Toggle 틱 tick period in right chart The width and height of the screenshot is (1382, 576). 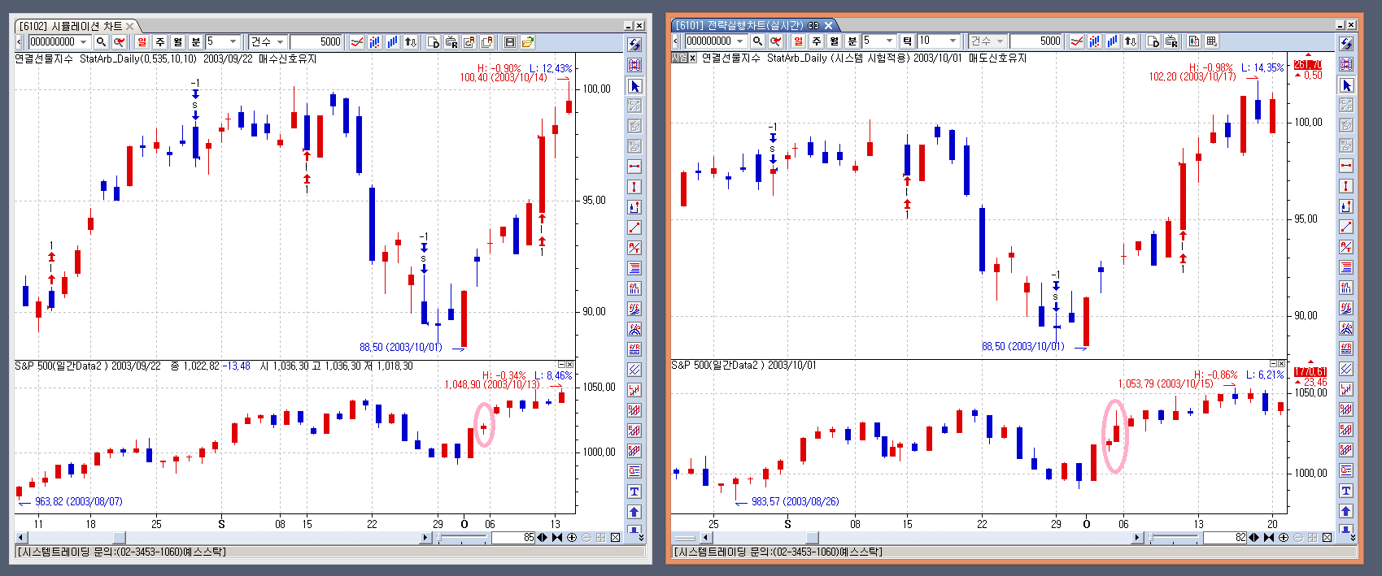(x=907, y=41)
